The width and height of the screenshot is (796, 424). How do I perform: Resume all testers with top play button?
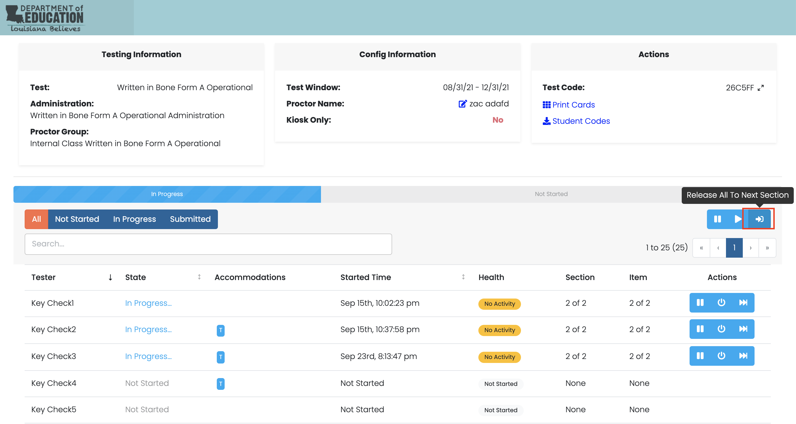(737, 219)
